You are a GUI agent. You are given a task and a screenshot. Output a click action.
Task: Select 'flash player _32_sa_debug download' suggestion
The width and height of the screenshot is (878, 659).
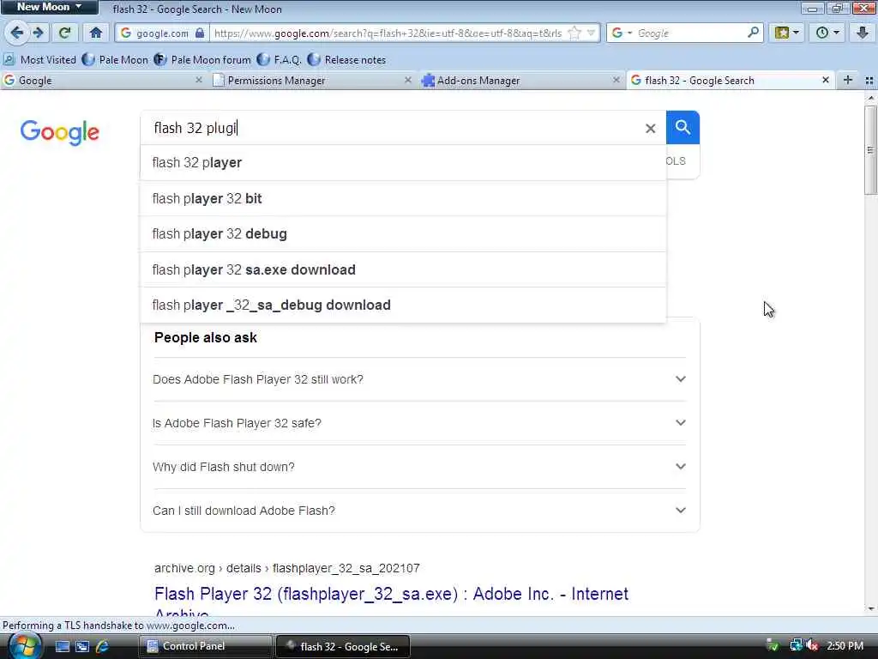click(403, 305)
